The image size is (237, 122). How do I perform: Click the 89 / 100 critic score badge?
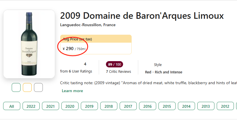(x=115, y=64)
